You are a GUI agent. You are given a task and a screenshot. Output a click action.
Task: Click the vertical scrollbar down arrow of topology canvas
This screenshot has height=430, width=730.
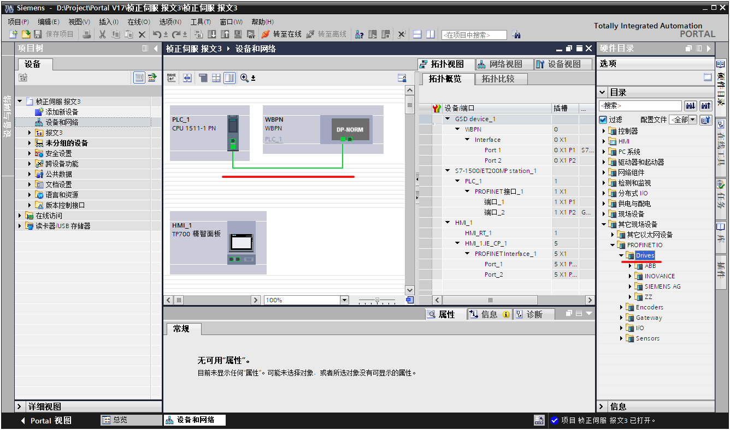tap(410, 290)
